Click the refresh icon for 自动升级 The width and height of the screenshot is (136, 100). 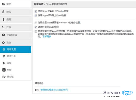[4, 56]
